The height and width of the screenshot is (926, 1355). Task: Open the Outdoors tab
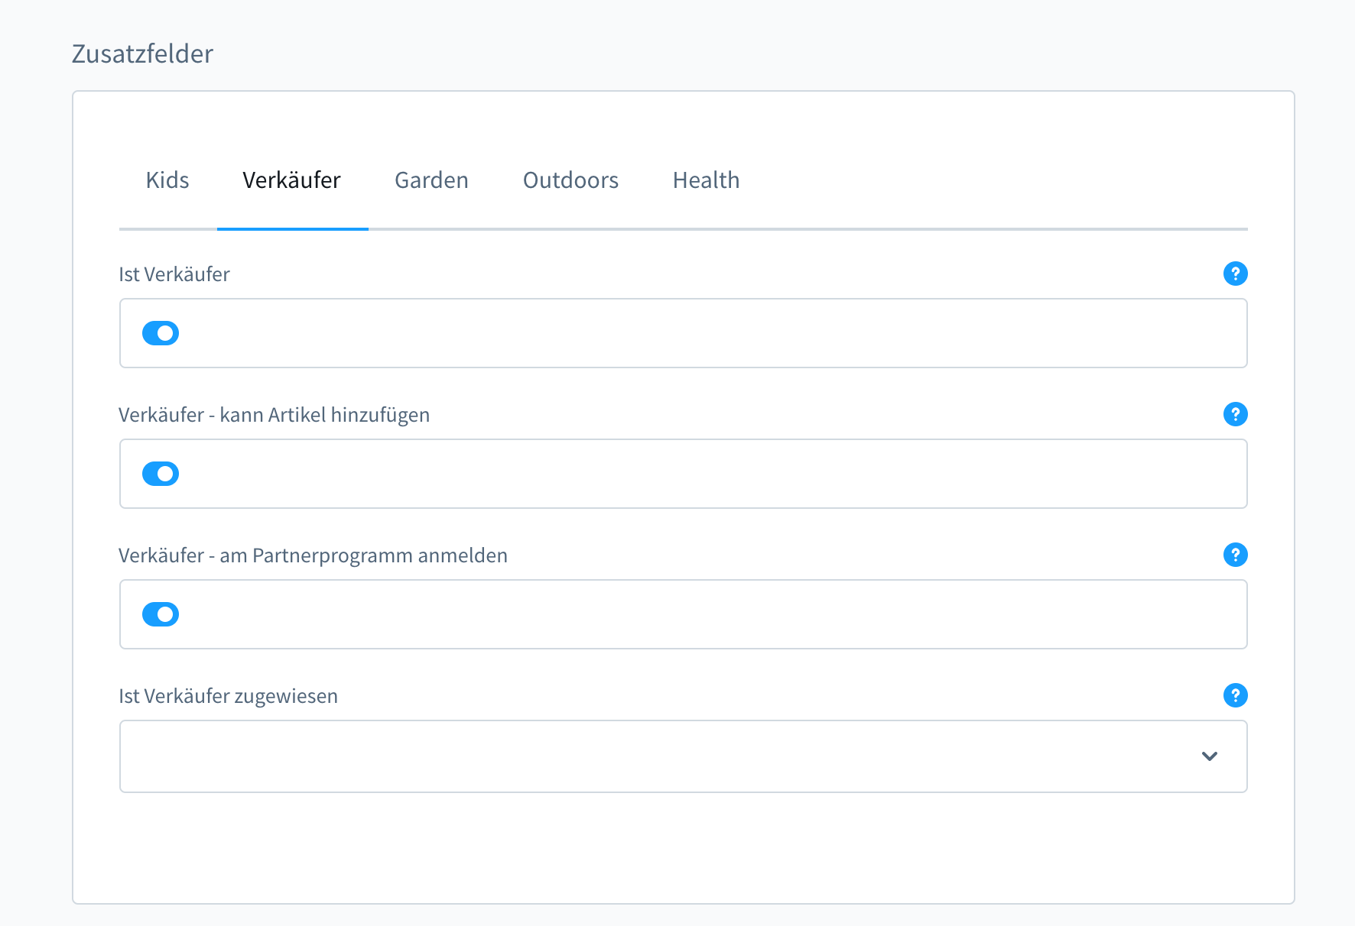(x=570, y=180)
